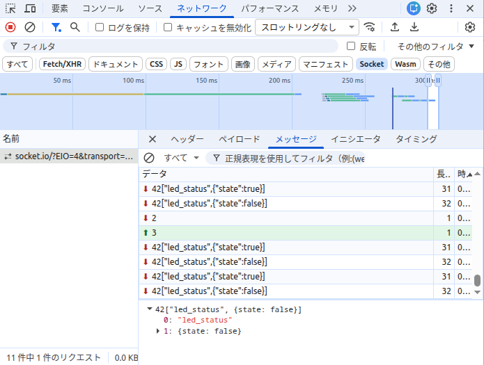Toggle the network filter funnel icon
Screen dimensions: 484x365
pyautogui.click(x=56, y=27)
